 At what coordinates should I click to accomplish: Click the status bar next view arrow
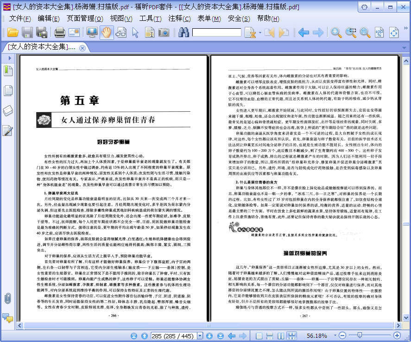pyautogui.click(x=243, y=336)
